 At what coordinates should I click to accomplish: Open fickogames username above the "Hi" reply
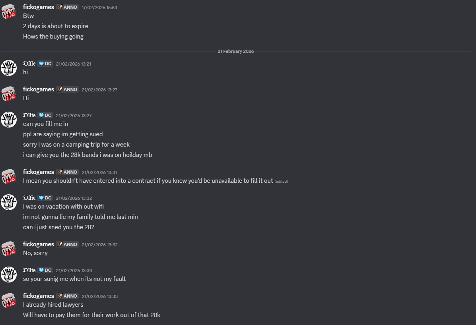39,89
